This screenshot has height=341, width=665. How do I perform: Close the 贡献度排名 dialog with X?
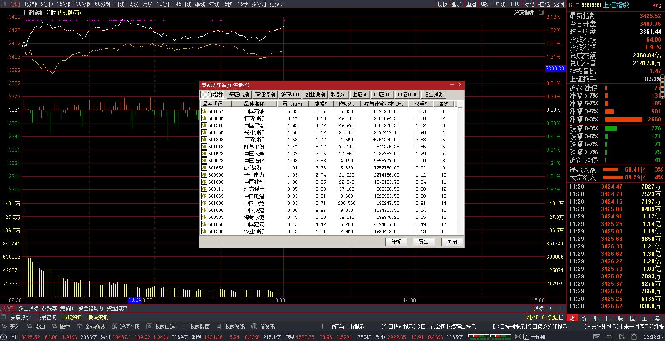[460, 85]
